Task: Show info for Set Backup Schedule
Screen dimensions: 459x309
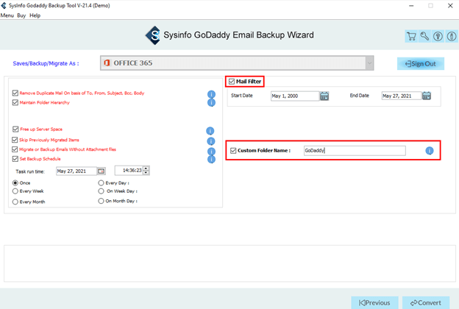Action: click(x=211, y=159)
